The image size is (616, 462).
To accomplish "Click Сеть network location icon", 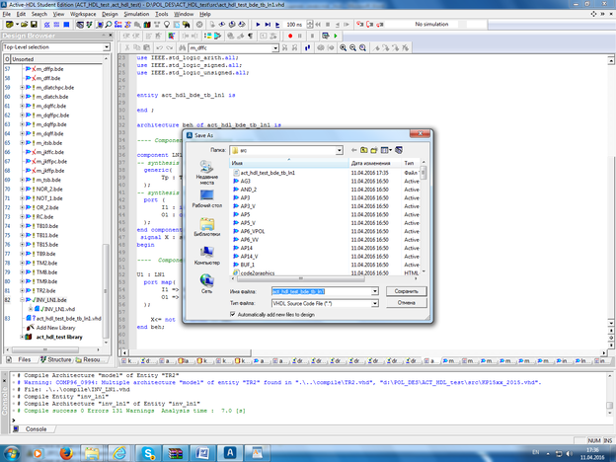I will 206,281.
